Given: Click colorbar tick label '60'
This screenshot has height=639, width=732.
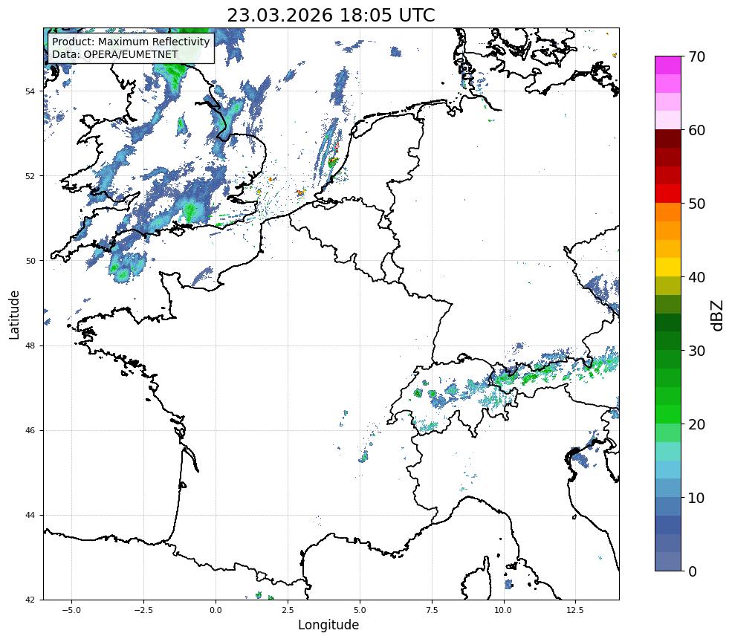Looking at the screenshot, I should point(696,130).
